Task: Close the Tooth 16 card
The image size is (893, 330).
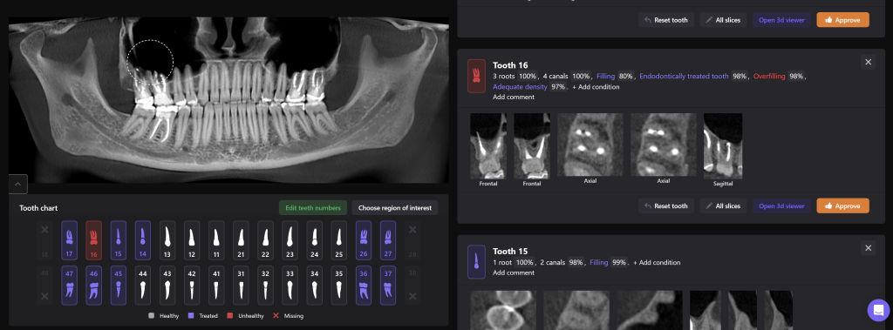Action: 868,62
